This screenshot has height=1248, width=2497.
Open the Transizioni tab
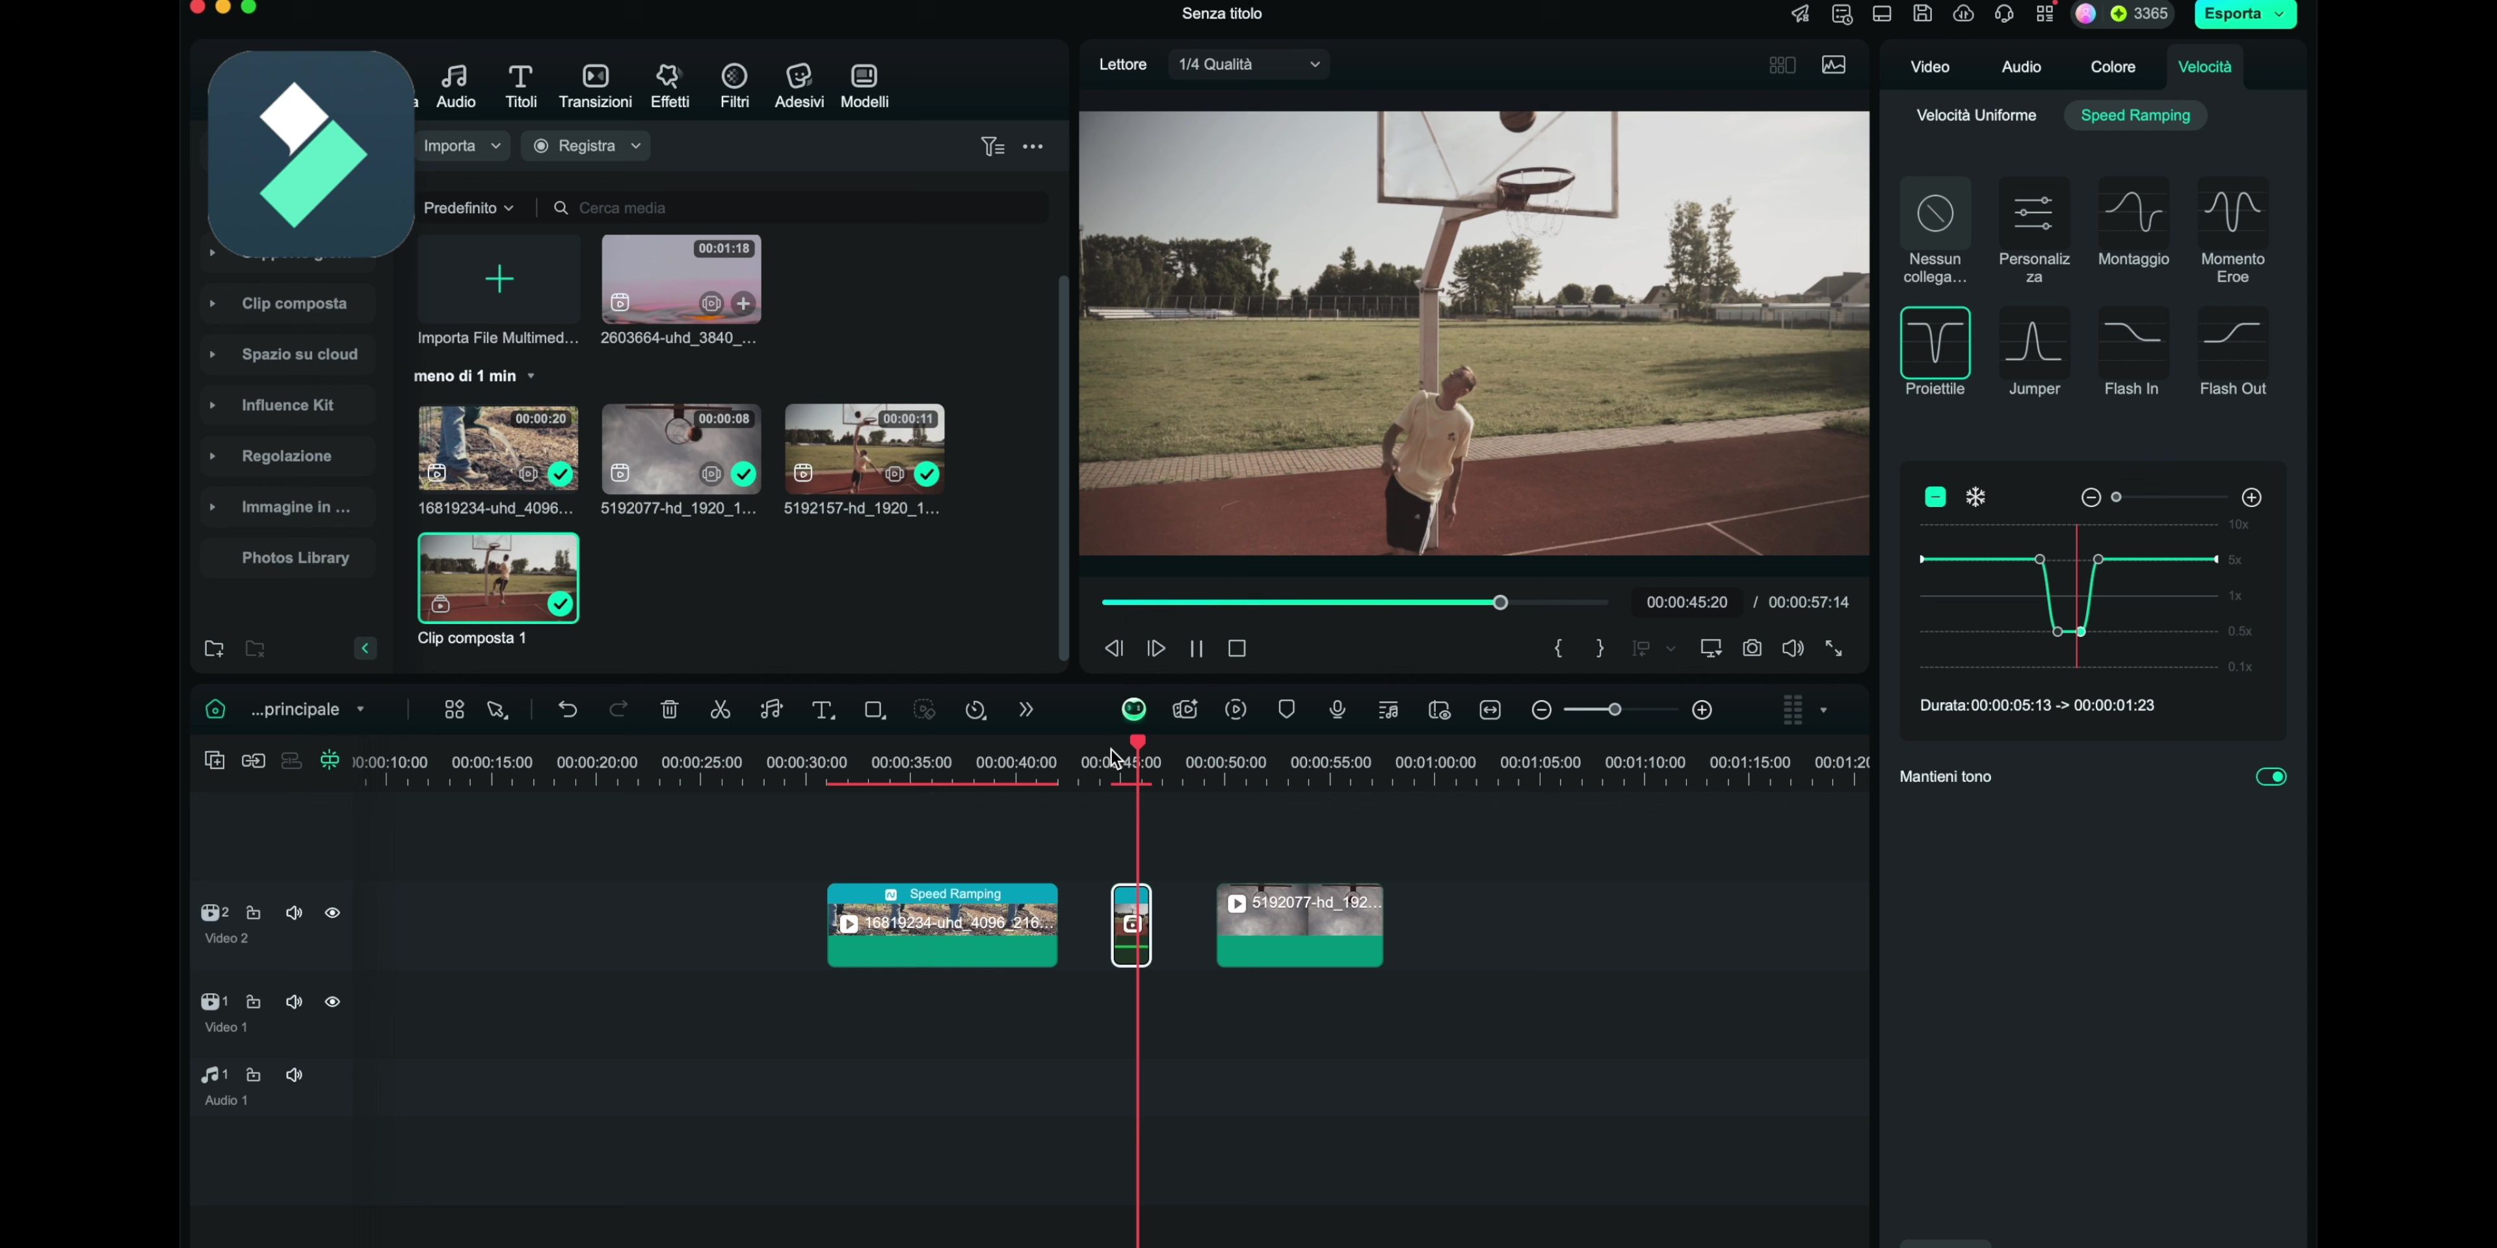click(x=595, y=85)
